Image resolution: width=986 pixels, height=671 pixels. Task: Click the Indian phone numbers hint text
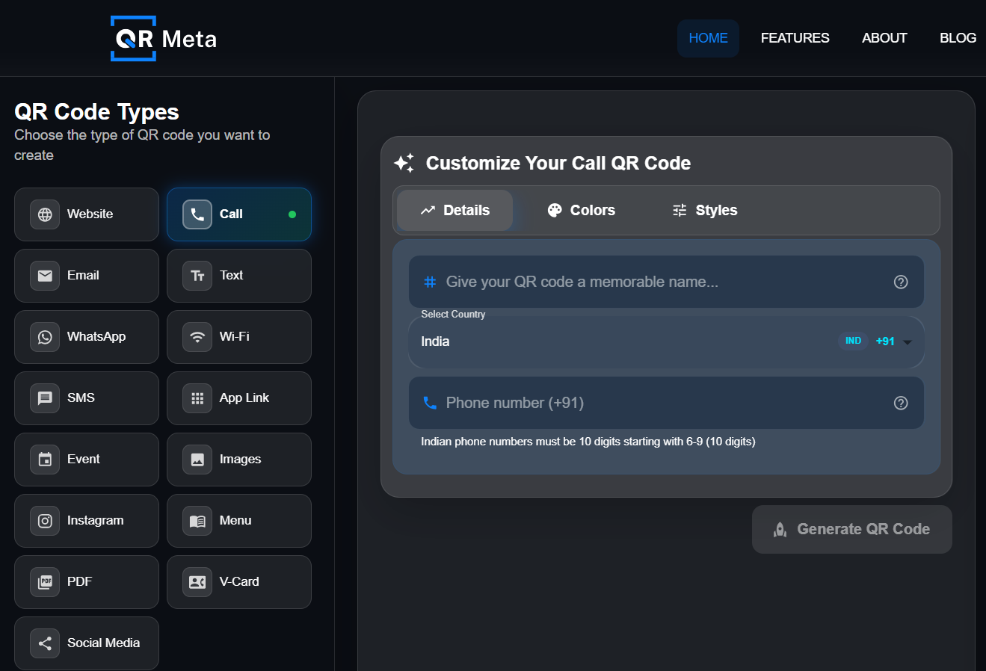588,442
